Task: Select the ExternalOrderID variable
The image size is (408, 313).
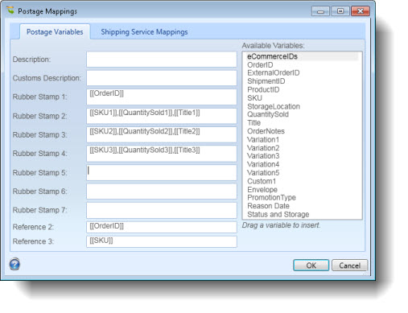Action: (x=274, y=73)
